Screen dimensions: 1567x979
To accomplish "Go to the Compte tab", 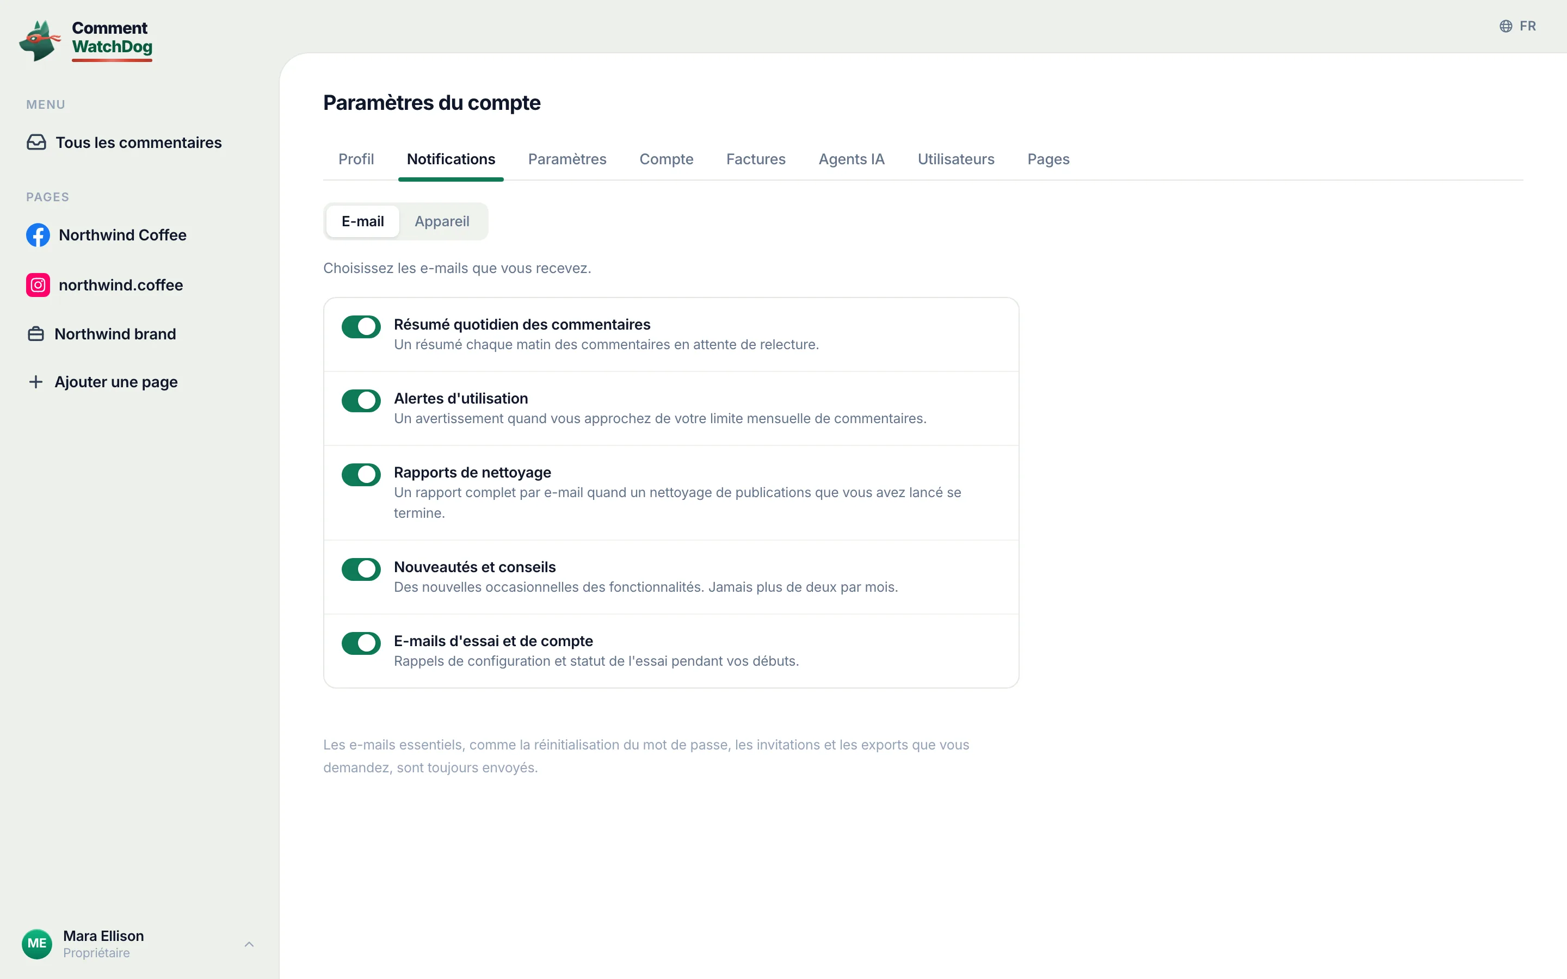I will pos(667,159).
